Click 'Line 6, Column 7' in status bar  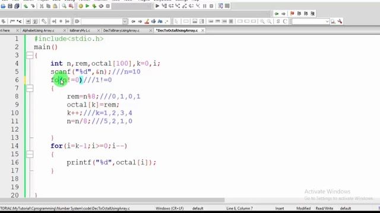[x=239, y=208]
